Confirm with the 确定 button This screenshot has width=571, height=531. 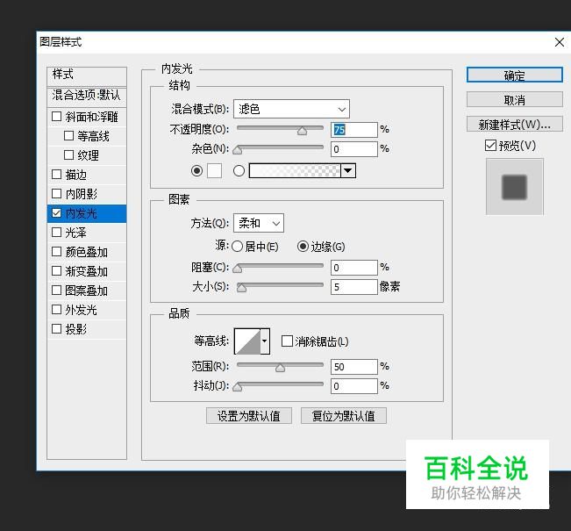point(515,75)
